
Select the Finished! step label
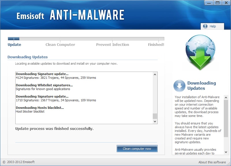point(156,45)
